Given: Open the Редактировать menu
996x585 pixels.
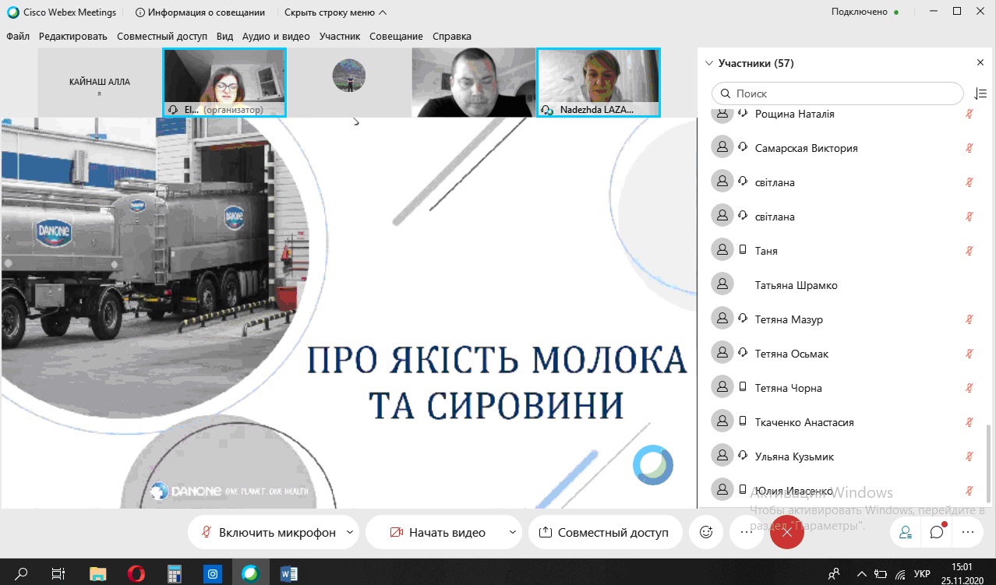Looking at the screenshot, I should (x=73, y=36).
